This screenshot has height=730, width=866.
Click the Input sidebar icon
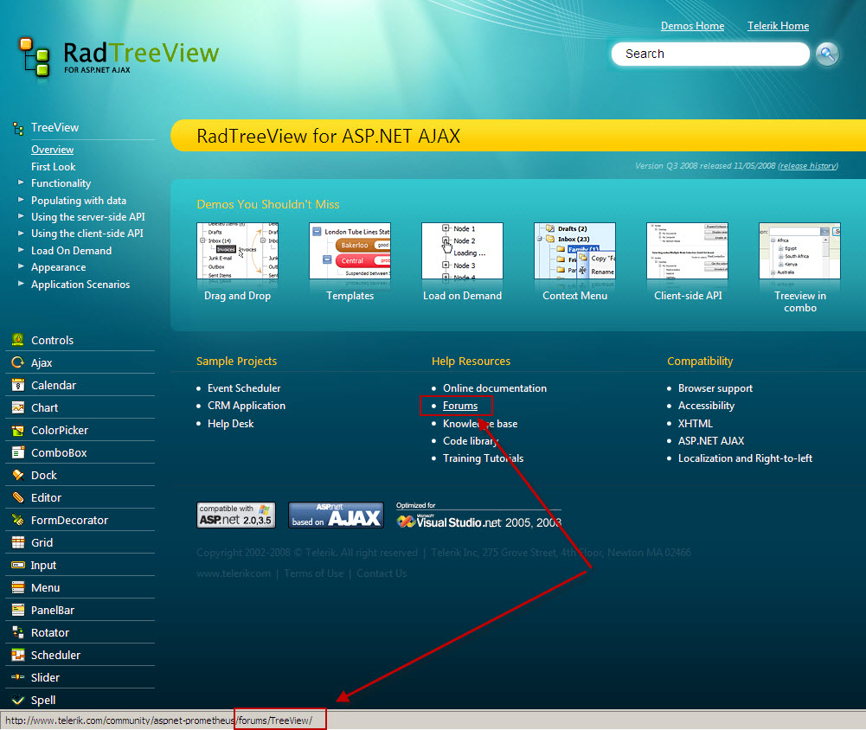(x=17, y=565)
